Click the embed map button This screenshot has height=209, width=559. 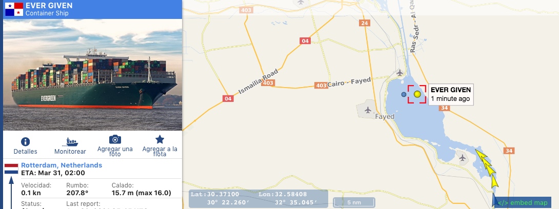[522, 202]
